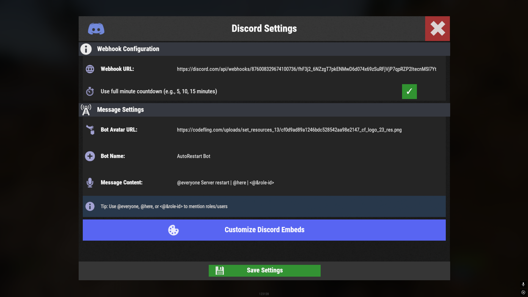Click the Bot Avatar URL icon
The width and height of the screenshot is (528, 297).
(90, 130)
